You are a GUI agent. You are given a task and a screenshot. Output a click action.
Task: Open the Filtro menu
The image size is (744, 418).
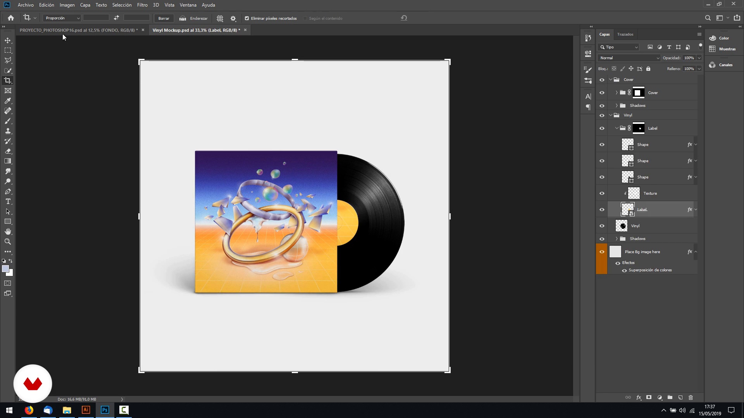(142, 5)
